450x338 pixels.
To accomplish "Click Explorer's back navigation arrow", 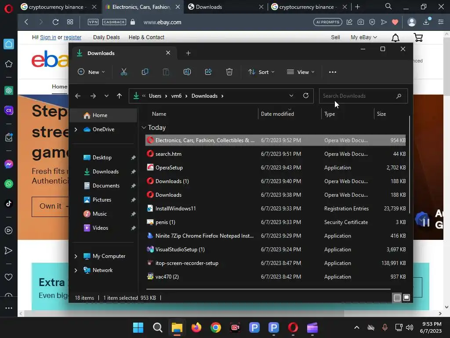I will point(78,96).
